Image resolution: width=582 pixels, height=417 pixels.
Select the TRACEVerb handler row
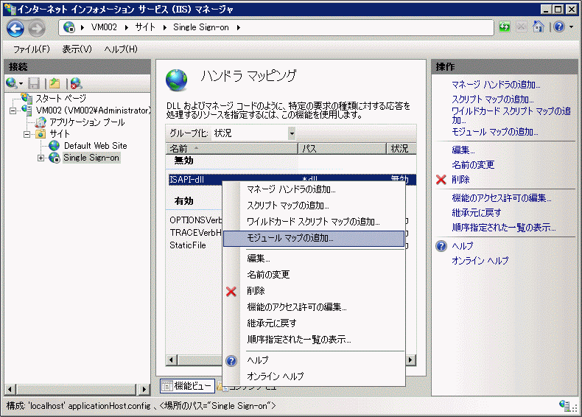195,233
